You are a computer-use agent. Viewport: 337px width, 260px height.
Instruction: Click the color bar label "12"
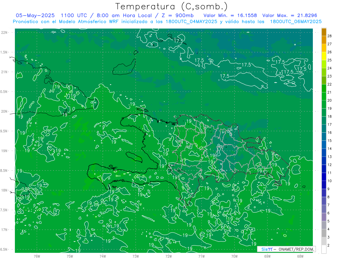click(330, 165)
